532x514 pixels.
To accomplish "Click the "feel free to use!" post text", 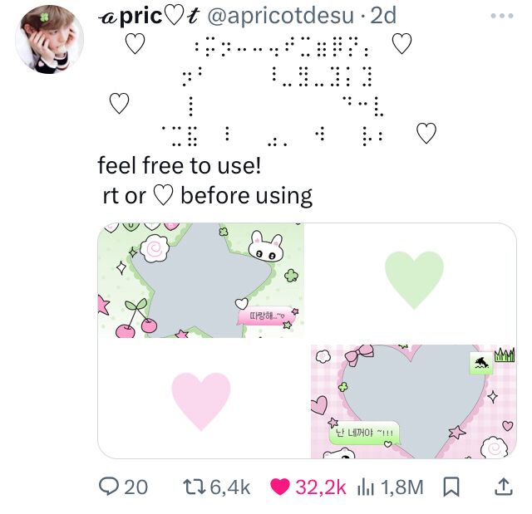I will tap(180, 165).
